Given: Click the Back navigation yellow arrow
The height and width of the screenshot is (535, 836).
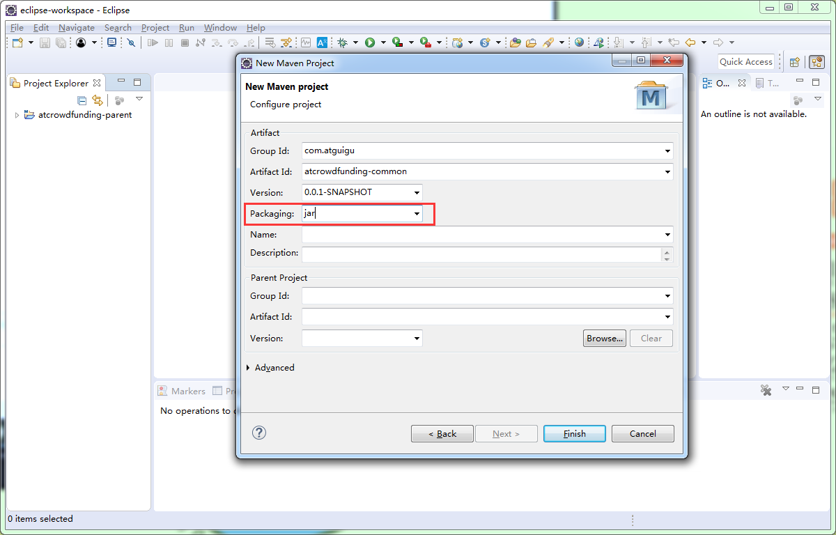Looking at the screenshot, I should [x=690, y=42].
